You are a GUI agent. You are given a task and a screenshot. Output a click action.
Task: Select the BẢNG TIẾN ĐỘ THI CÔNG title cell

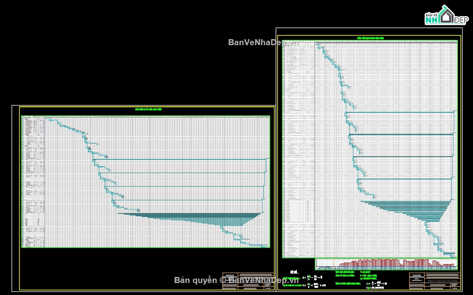[443, 281]
